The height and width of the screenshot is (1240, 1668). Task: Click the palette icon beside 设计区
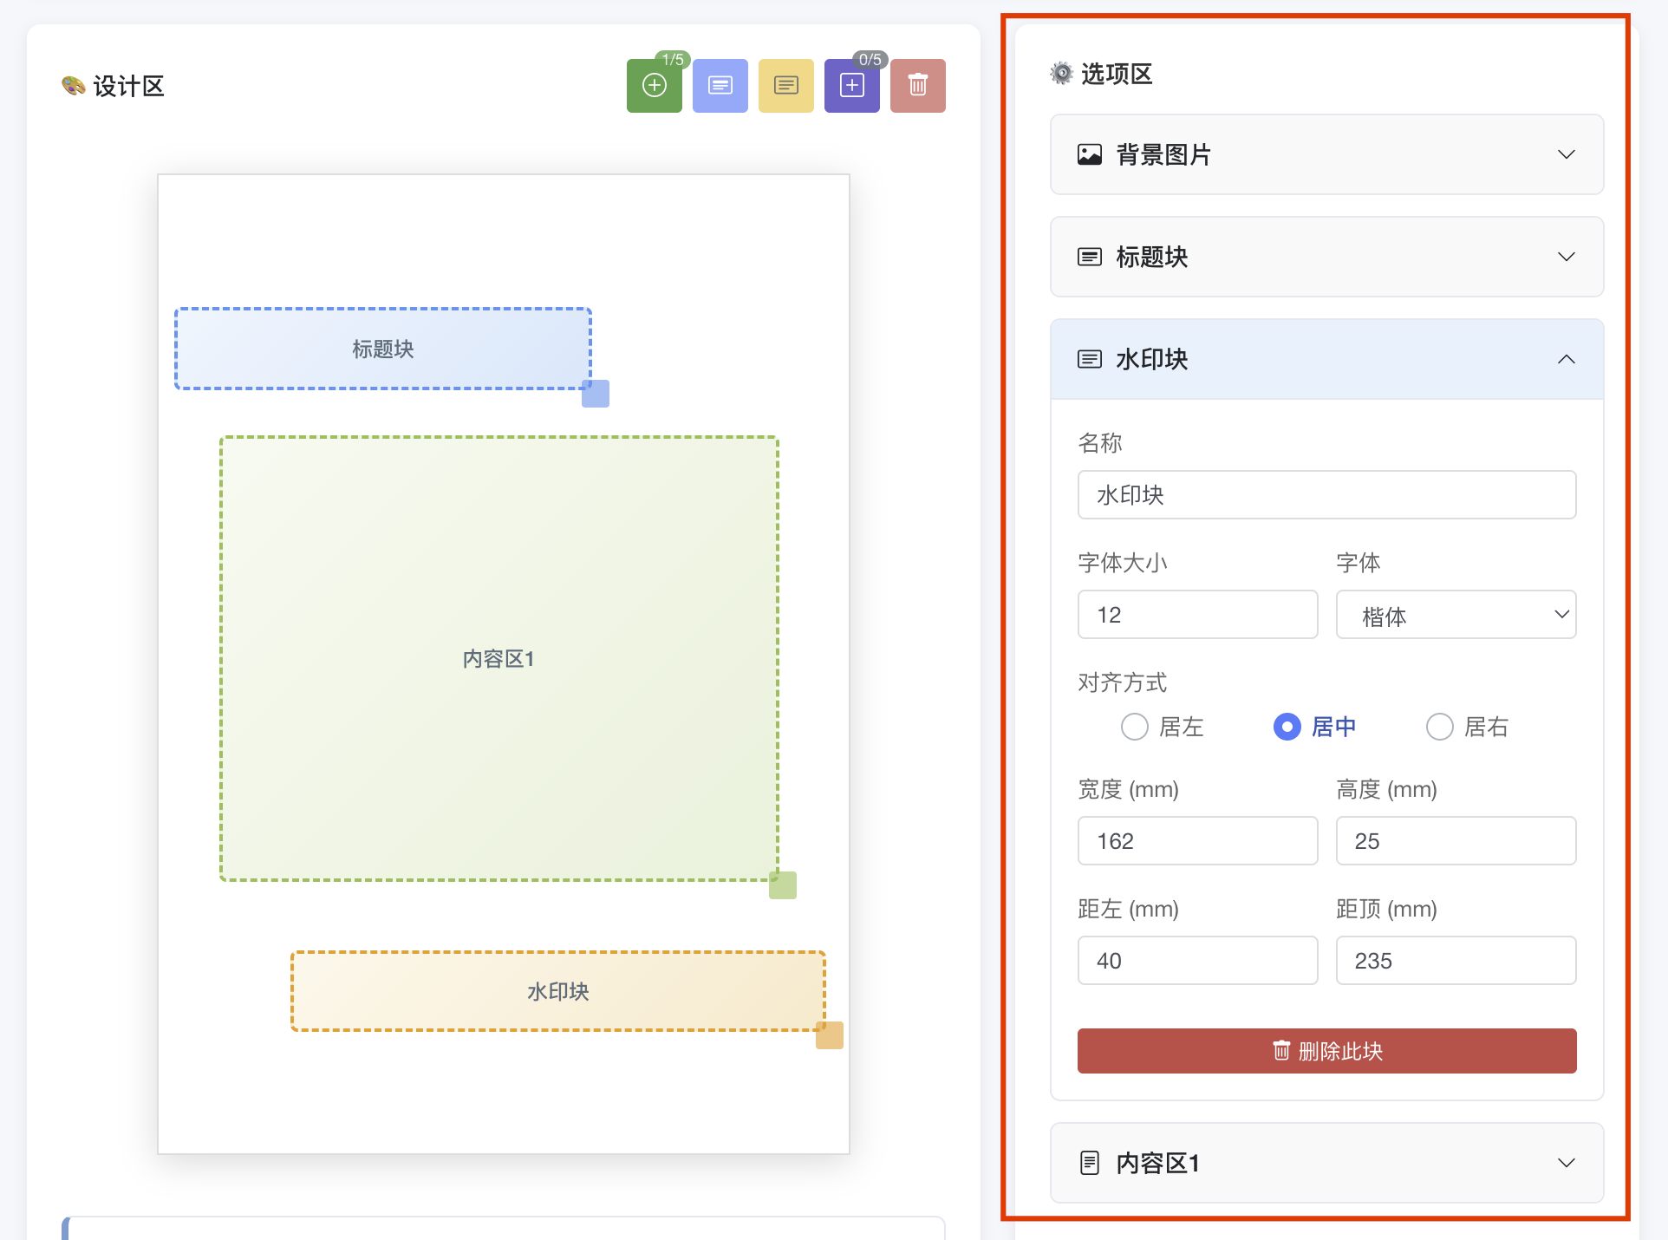pos(74,85)
